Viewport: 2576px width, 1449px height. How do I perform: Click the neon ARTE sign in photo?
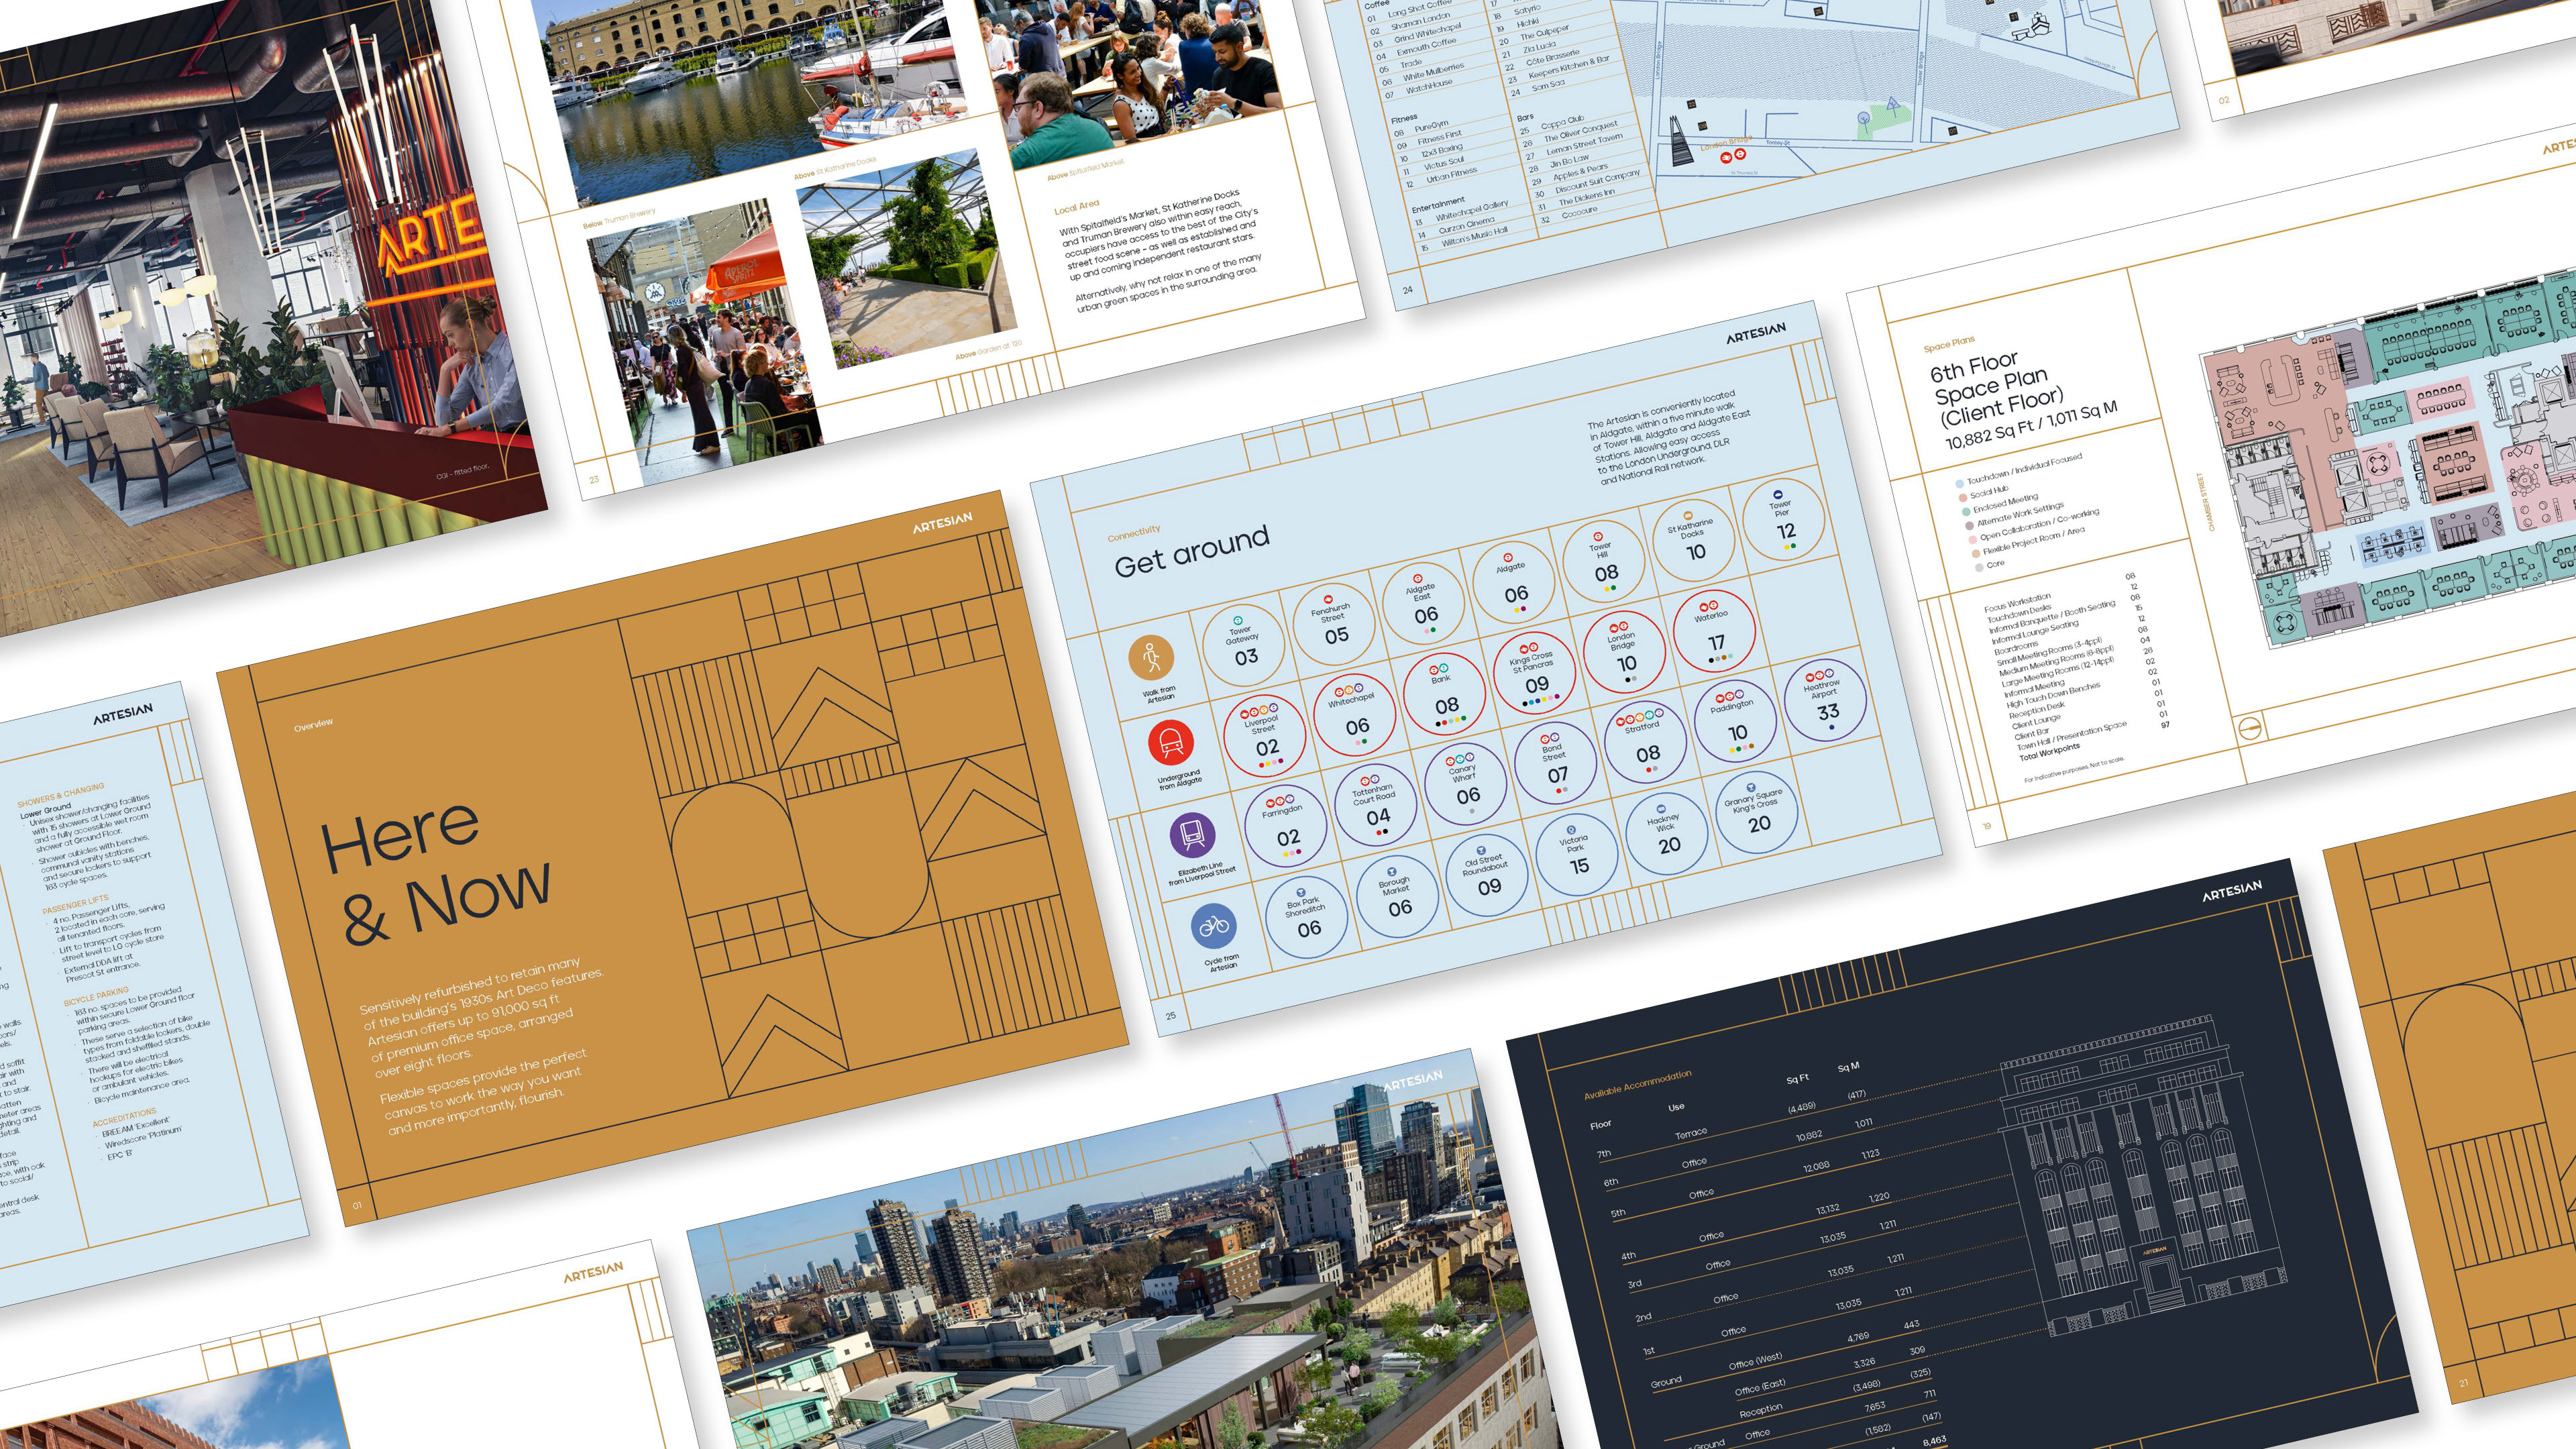tap(432, 235)
